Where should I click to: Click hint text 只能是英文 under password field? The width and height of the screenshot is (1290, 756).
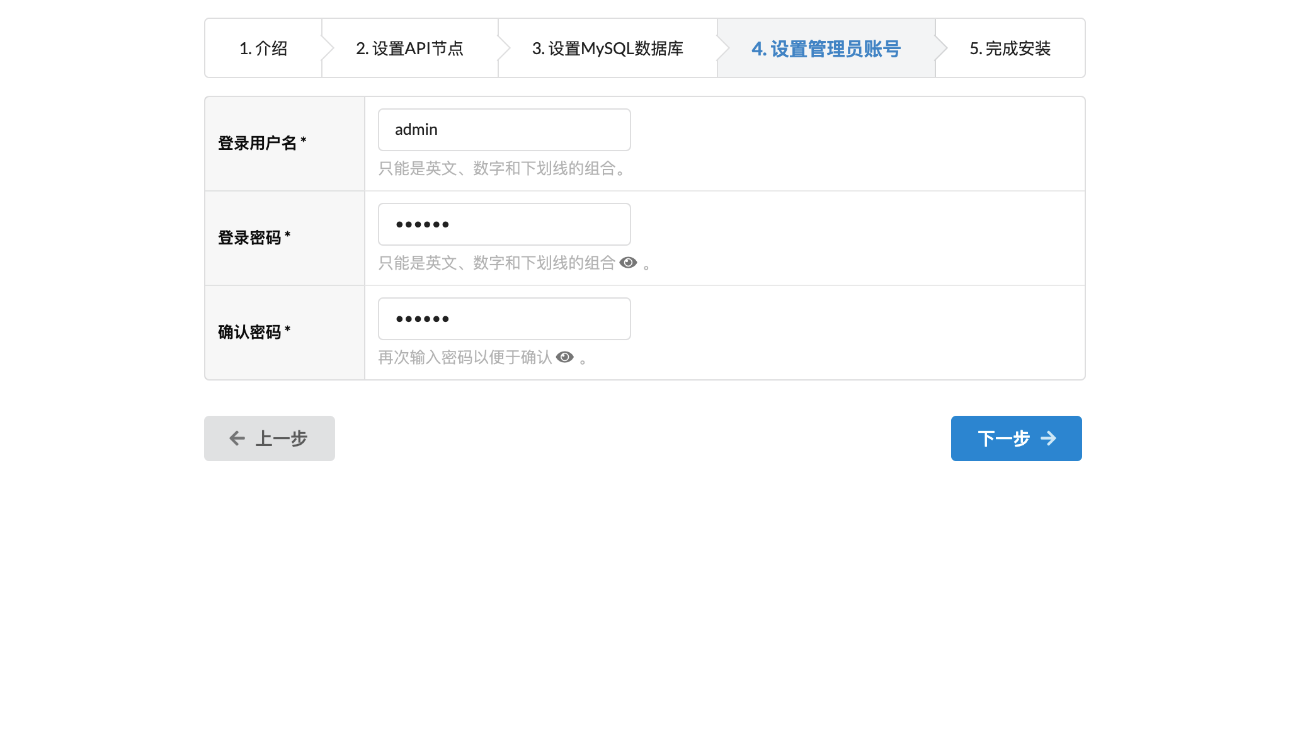(496, 263)
